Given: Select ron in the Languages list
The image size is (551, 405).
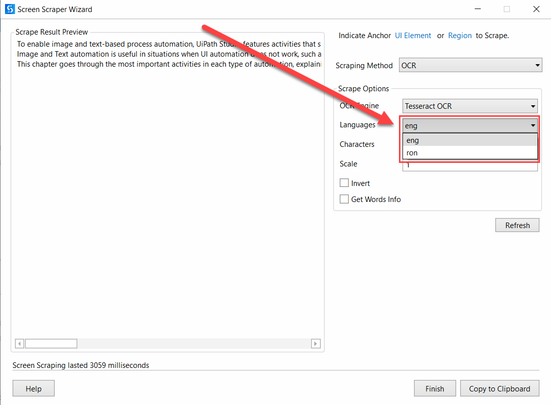Looking at the screenshot, I should tap(470, 153).
